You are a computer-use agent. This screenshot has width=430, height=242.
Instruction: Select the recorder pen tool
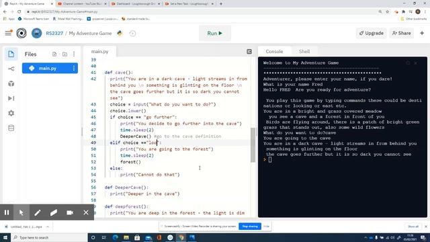pyautogui.click(x=38, y=212)
